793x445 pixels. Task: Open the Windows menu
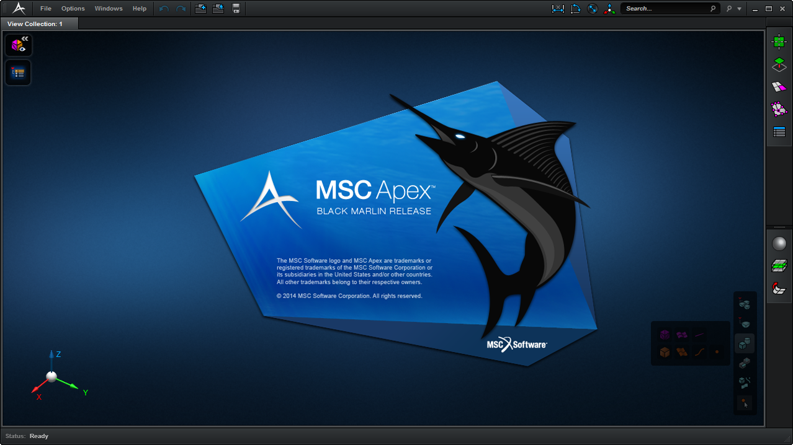coord(108,8)
